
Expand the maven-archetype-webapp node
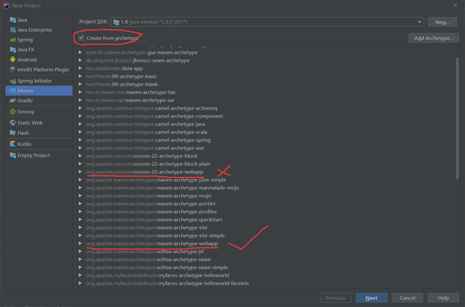[x=80, y=243]
